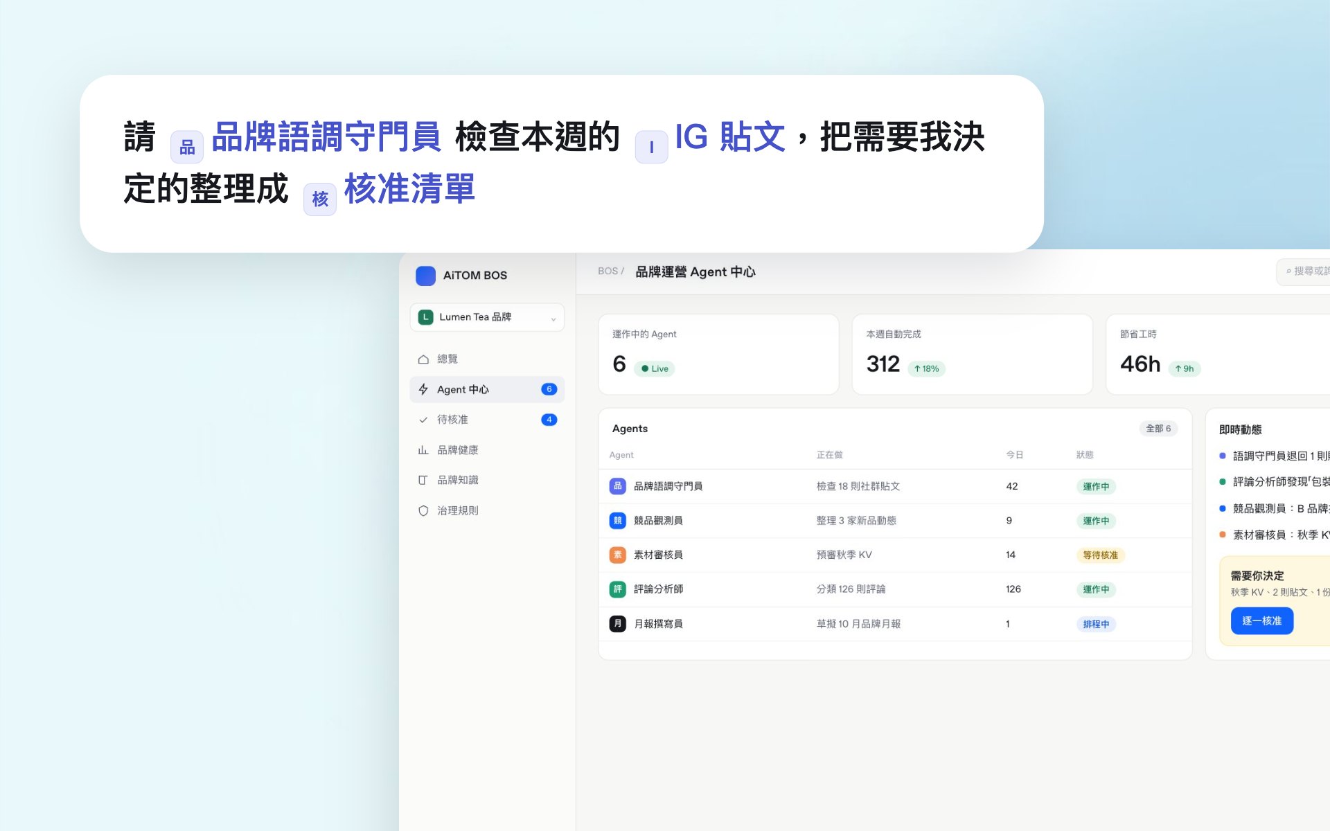
Task: Click the 18% increase pill under 本週自動完成
Action: click(x=926, y=369)
